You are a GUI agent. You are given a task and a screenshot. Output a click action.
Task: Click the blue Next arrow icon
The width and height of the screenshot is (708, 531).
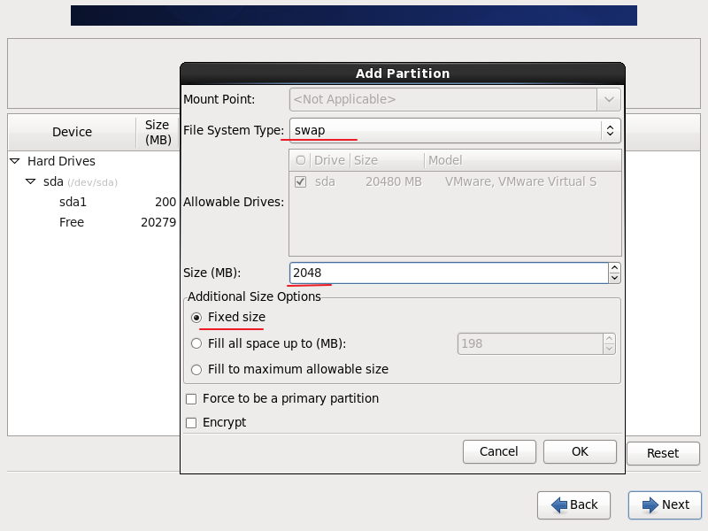[650, 504]
